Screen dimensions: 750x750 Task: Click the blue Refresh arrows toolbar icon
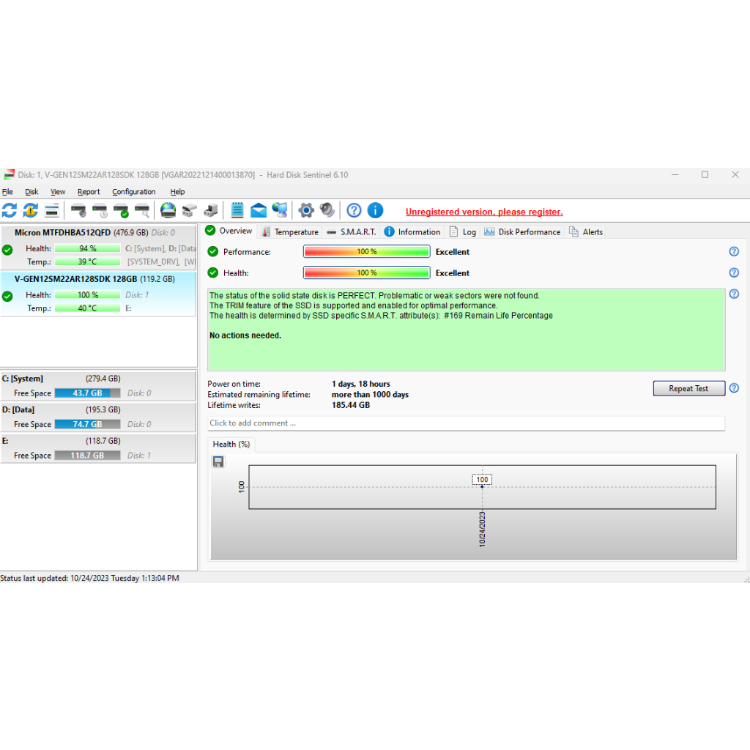point(10,211)
